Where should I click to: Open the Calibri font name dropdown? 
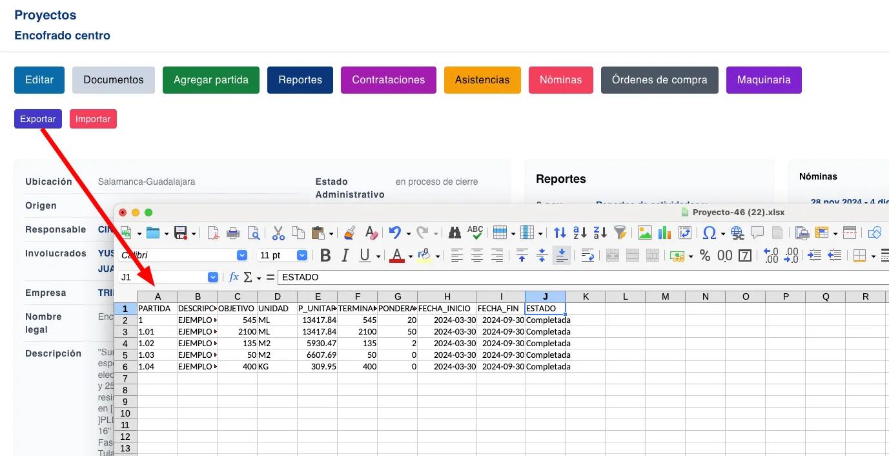pyautogui.click(x=242, y=256)
